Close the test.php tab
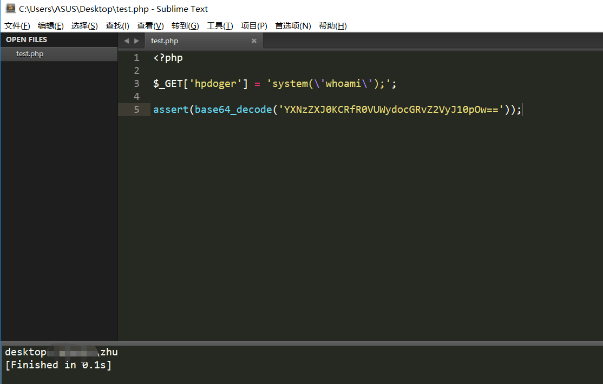Viewport: 603px width, 384px height. [254, 41]
